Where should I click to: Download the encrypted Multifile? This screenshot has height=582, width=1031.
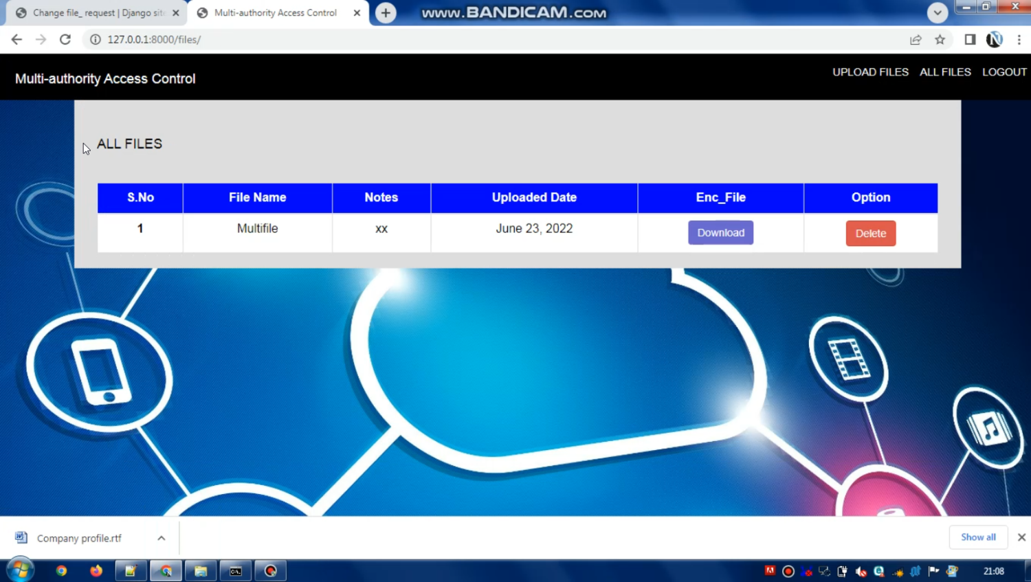(x=720, y=233)
